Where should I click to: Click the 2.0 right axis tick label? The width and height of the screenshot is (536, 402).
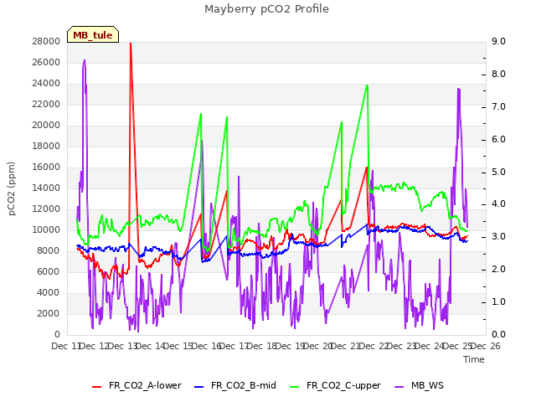point(498,270)
